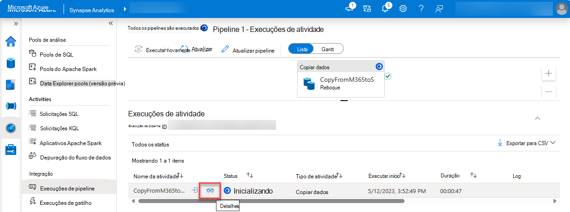
Task: Open the help question mark
Action: coord(421,9)
